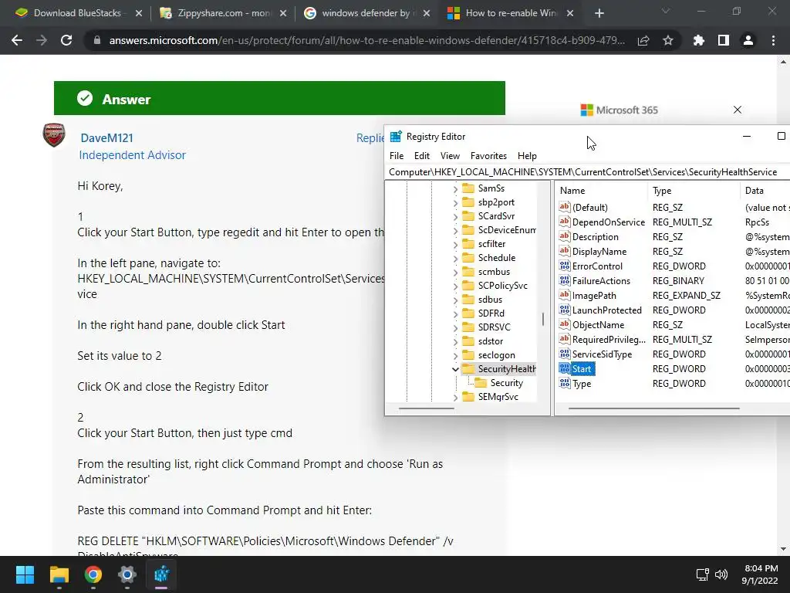Select the Type DWORD value icon
The width and height of the screenshot is (790, 593).
pos(564,383)
